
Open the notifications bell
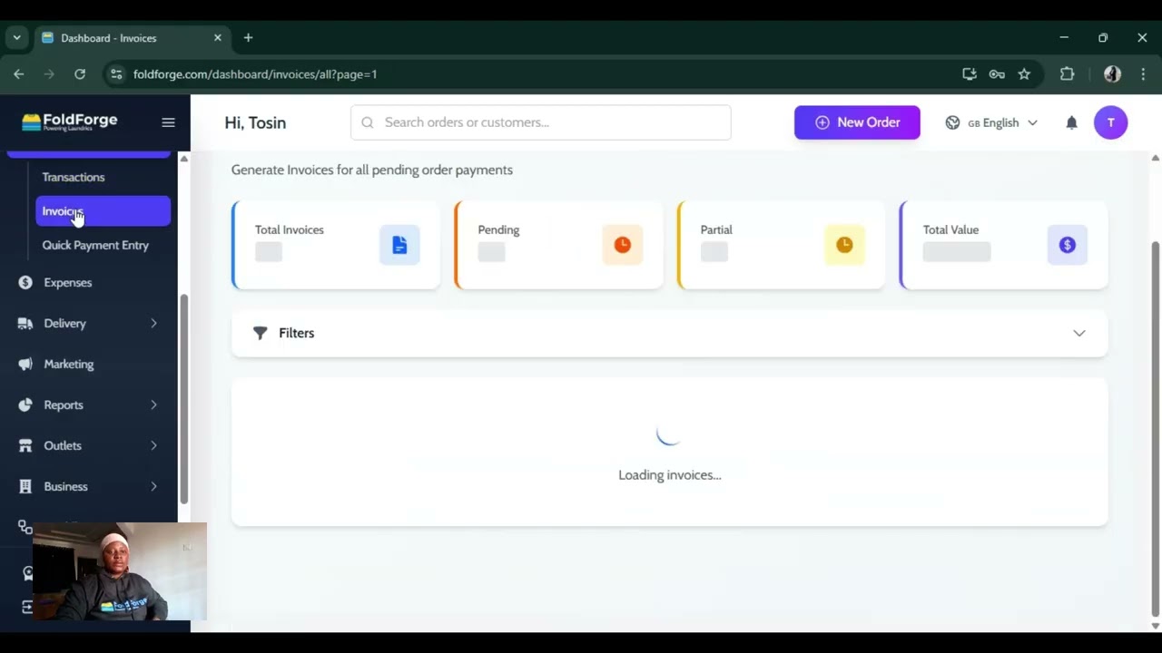1071,122
